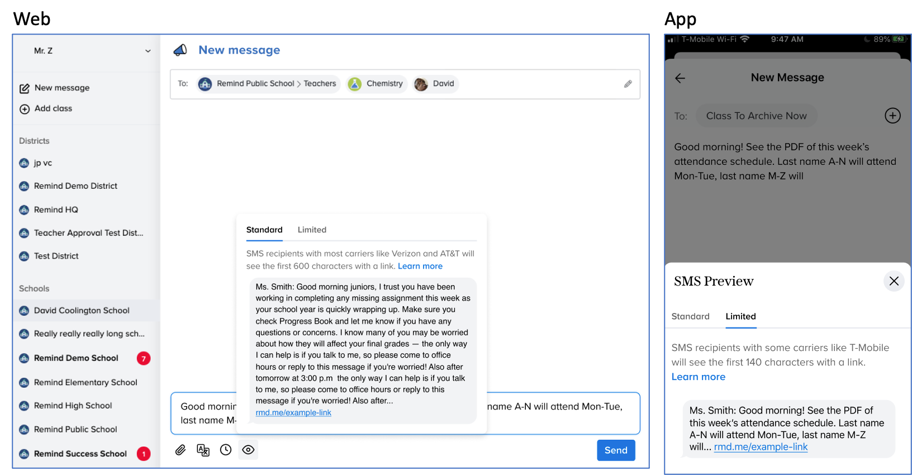Viewport: 912px width, 475px height.
Task: Select Remind Demo School in sidebar
Action: click(76, 358)
